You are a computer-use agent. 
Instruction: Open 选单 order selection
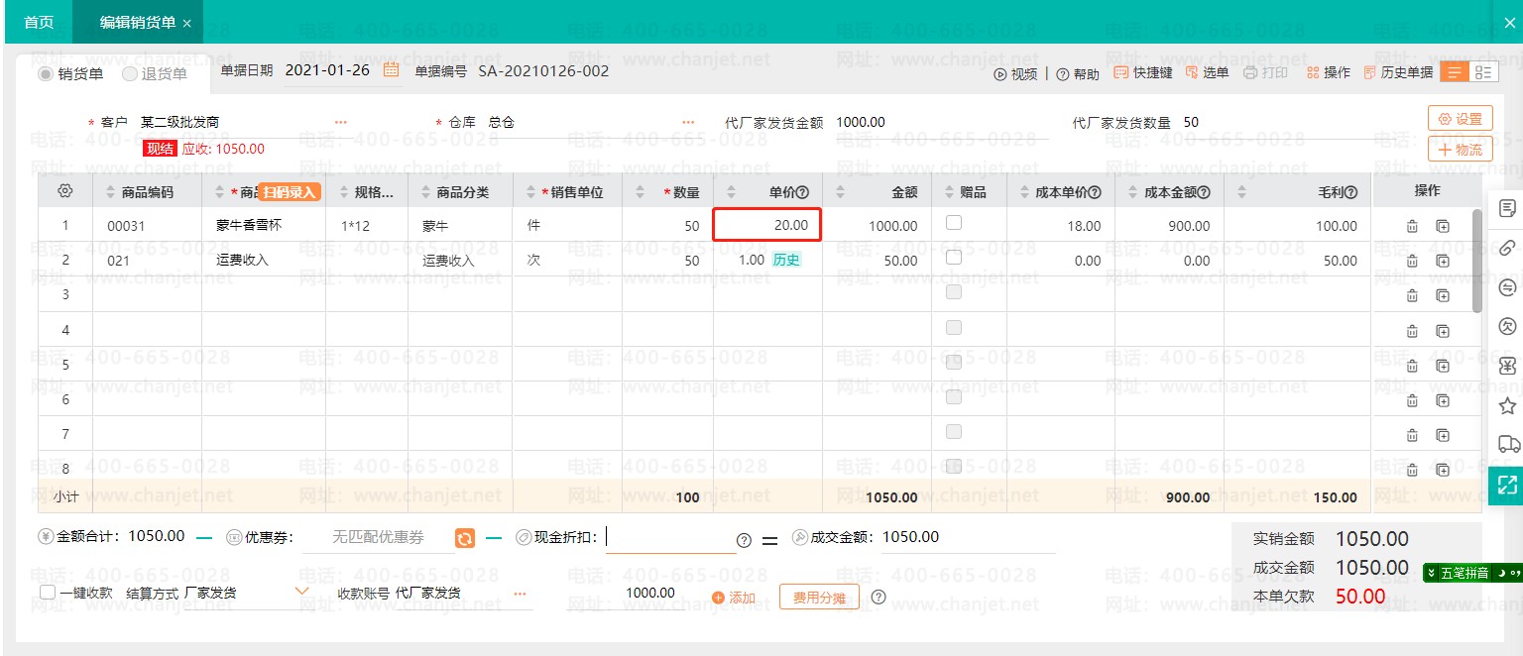coord(1207,72)
